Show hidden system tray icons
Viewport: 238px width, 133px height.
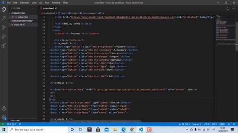click(x=187, y=130)
